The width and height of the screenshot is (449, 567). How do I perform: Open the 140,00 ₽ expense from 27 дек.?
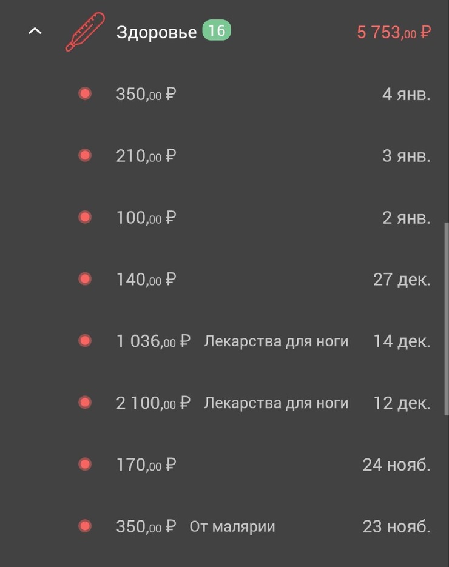224,280
